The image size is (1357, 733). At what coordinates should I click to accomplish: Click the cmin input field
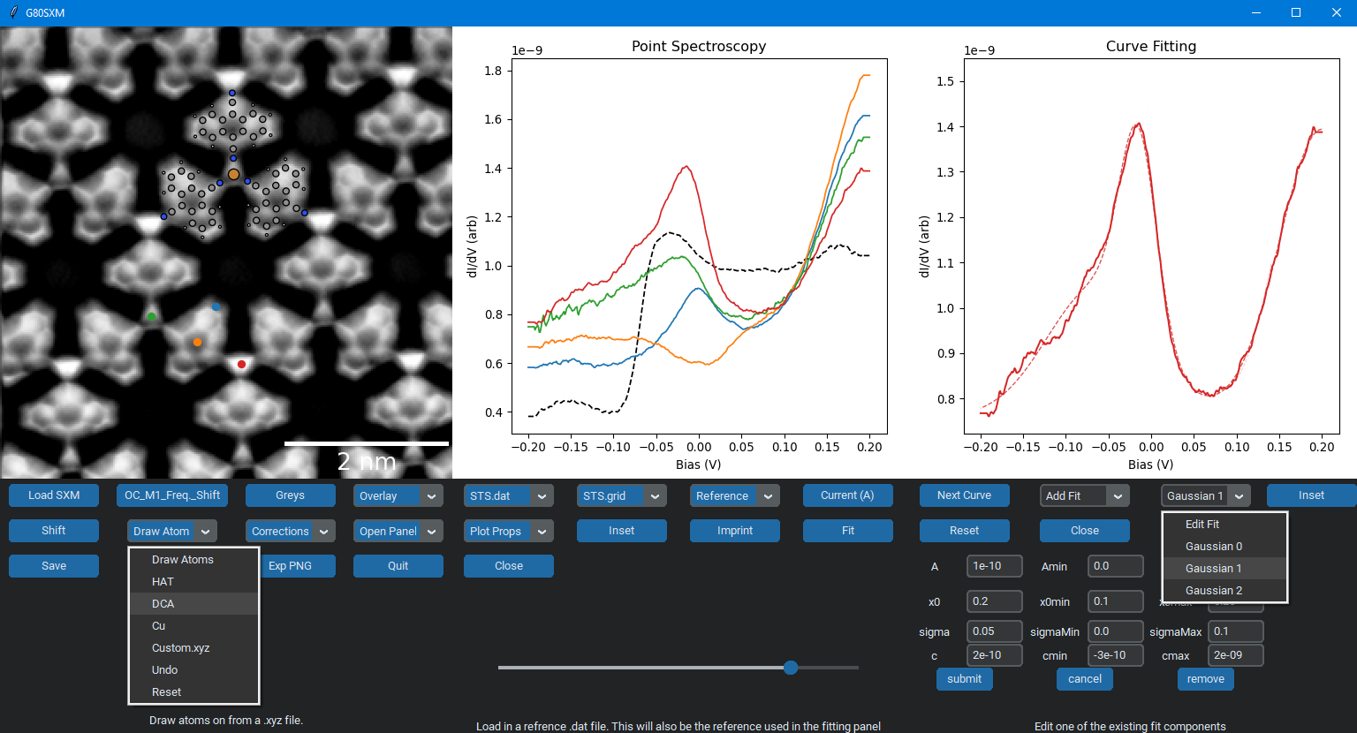[x=1116, y=655]
